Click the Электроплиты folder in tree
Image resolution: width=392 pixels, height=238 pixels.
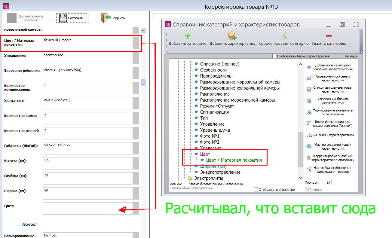pos(208,178)
